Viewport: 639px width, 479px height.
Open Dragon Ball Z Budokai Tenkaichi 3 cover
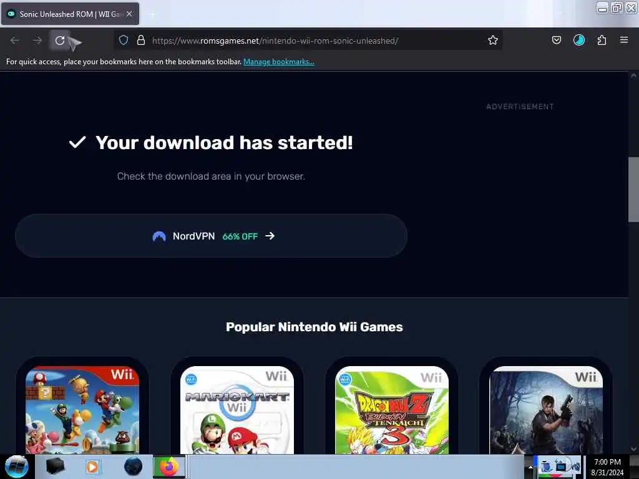point(392,410)
